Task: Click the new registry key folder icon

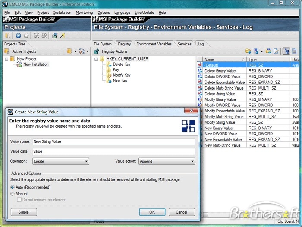Action: pos(249,51)
